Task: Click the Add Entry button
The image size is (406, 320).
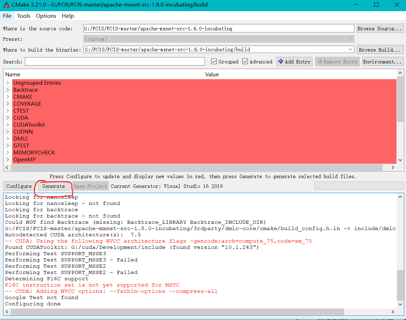Action: coord(294,61)
